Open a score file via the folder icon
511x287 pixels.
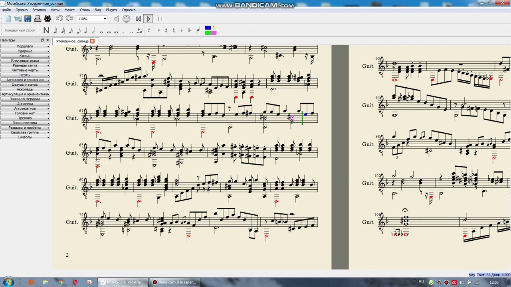[x=18, y=19]
